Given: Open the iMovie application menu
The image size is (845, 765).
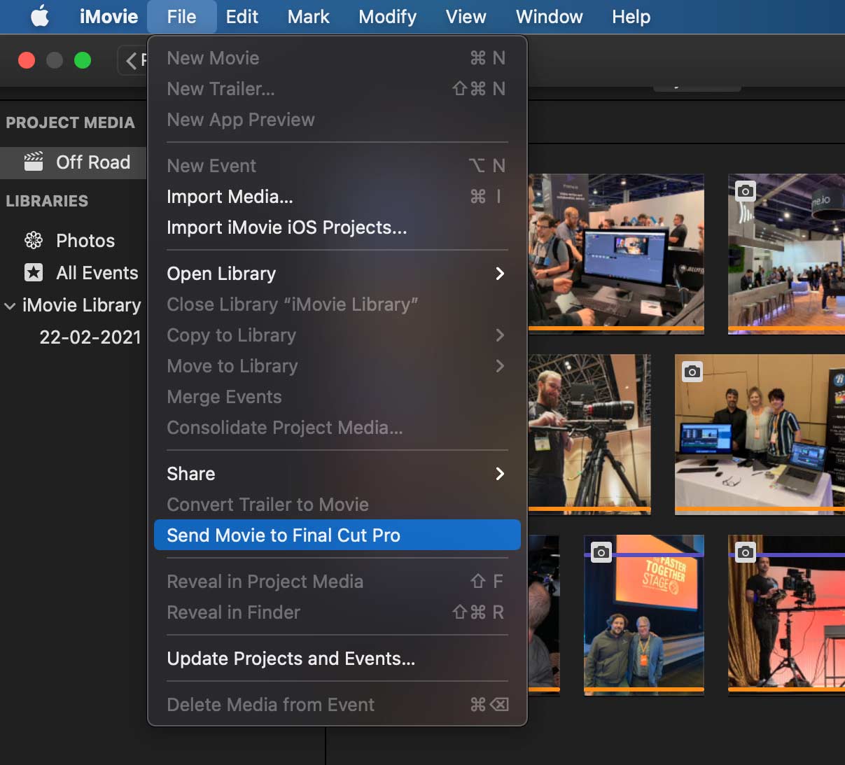Looking at the screenshot, I should pyautogui.click(x=109, y=16).
